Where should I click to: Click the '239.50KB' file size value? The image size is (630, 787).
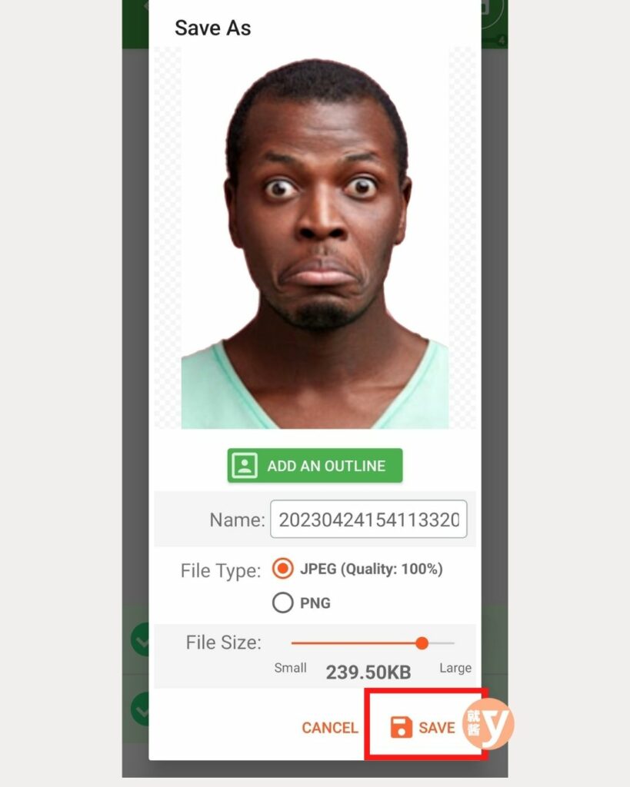(x=368, y=672)
